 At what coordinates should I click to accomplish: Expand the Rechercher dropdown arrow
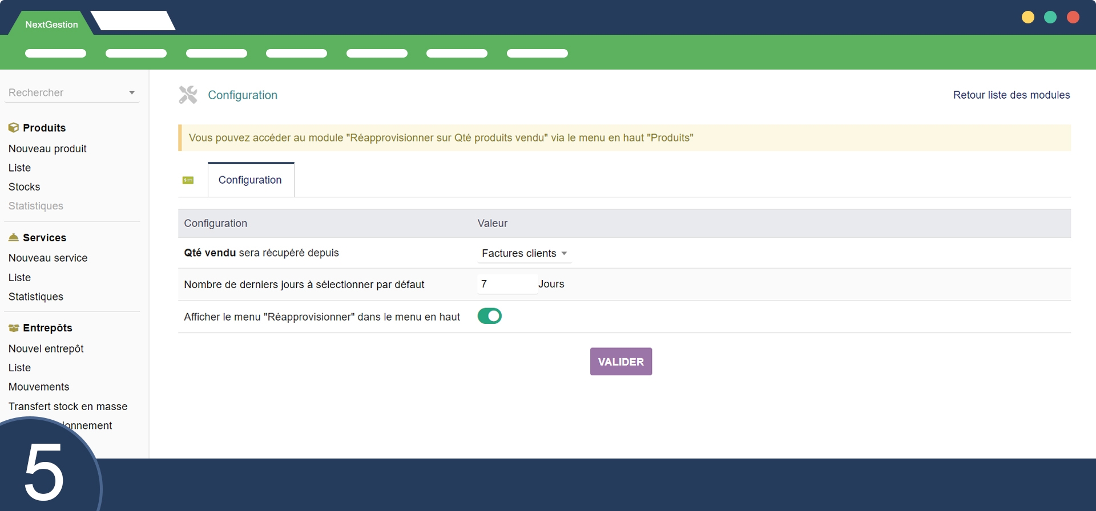click(x=132, y=93)
